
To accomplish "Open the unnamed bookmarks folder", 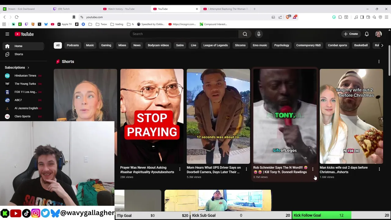I will coord(90,24).
